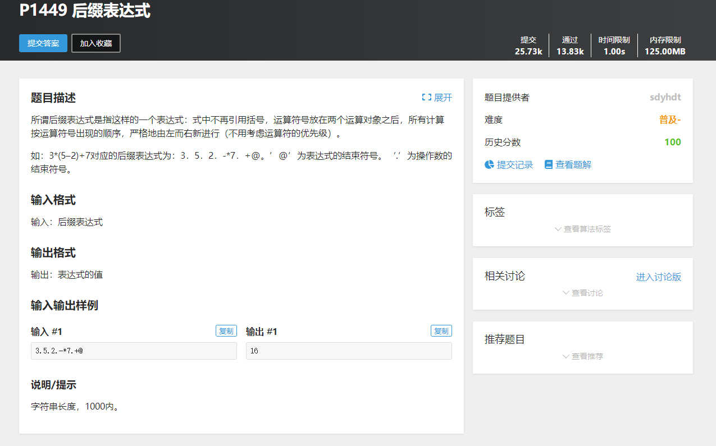Click the 输入 #1 label
Image resolution: width=716 pixels, height=446 pixels.
tap(47, 332)
